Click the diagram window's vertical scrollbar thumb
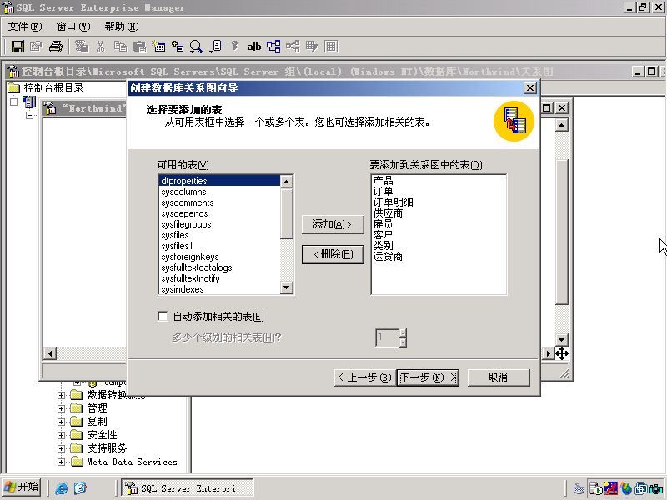 coord(561,232)
